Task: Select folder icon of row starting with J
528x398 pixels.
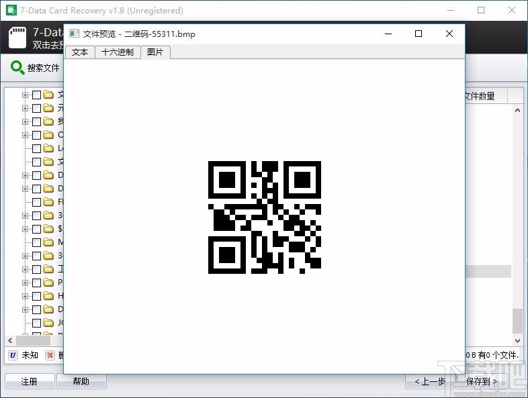Action: point(48,323)
